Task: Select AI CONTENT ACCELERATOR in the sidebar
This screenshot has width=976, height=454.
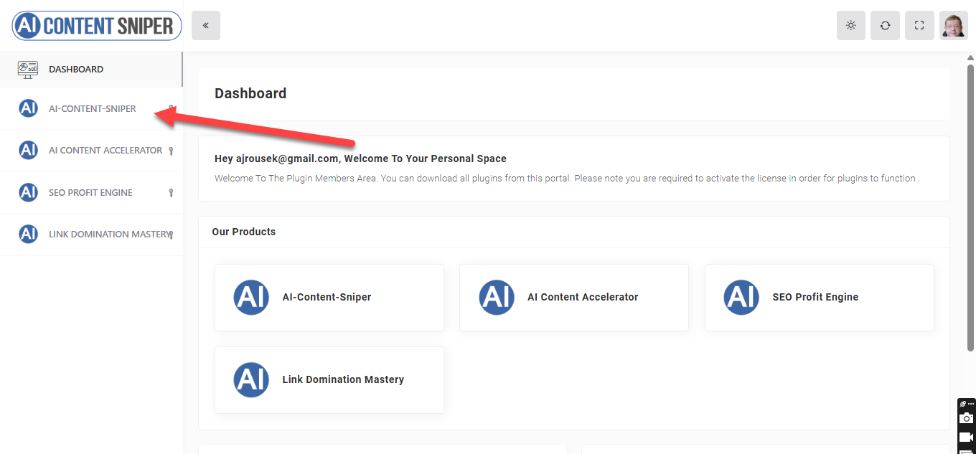Action: pos(91,151)
